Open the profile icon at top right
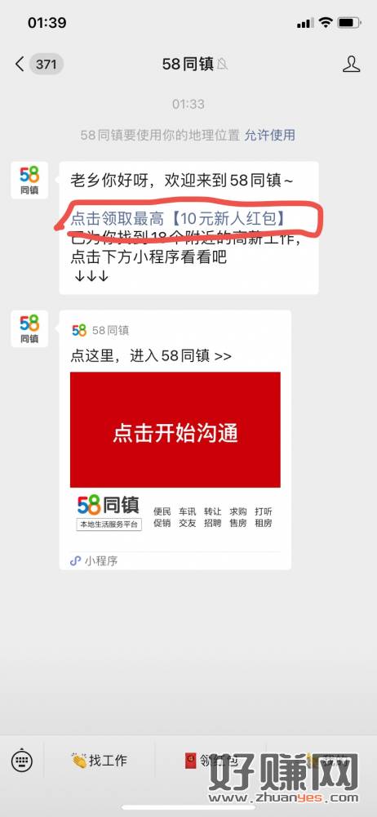Viewport: 377px width, 817px height. [x=352, y=64]
